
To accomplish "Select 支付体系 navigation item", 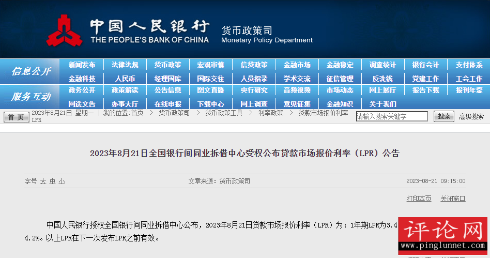I will [x=469, y=65].
